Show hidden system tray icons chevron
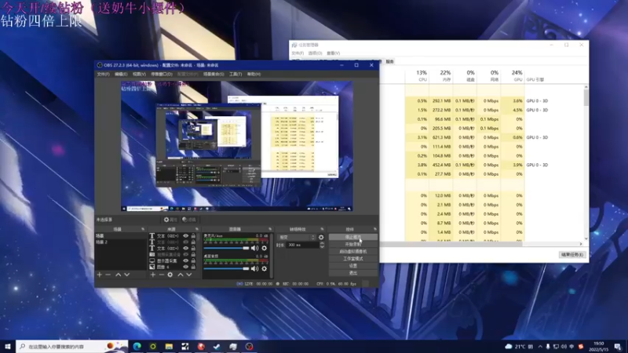Image resolution: width=628 pixels, height=353 pixels. pyautogui.click(x=540, y=346)
